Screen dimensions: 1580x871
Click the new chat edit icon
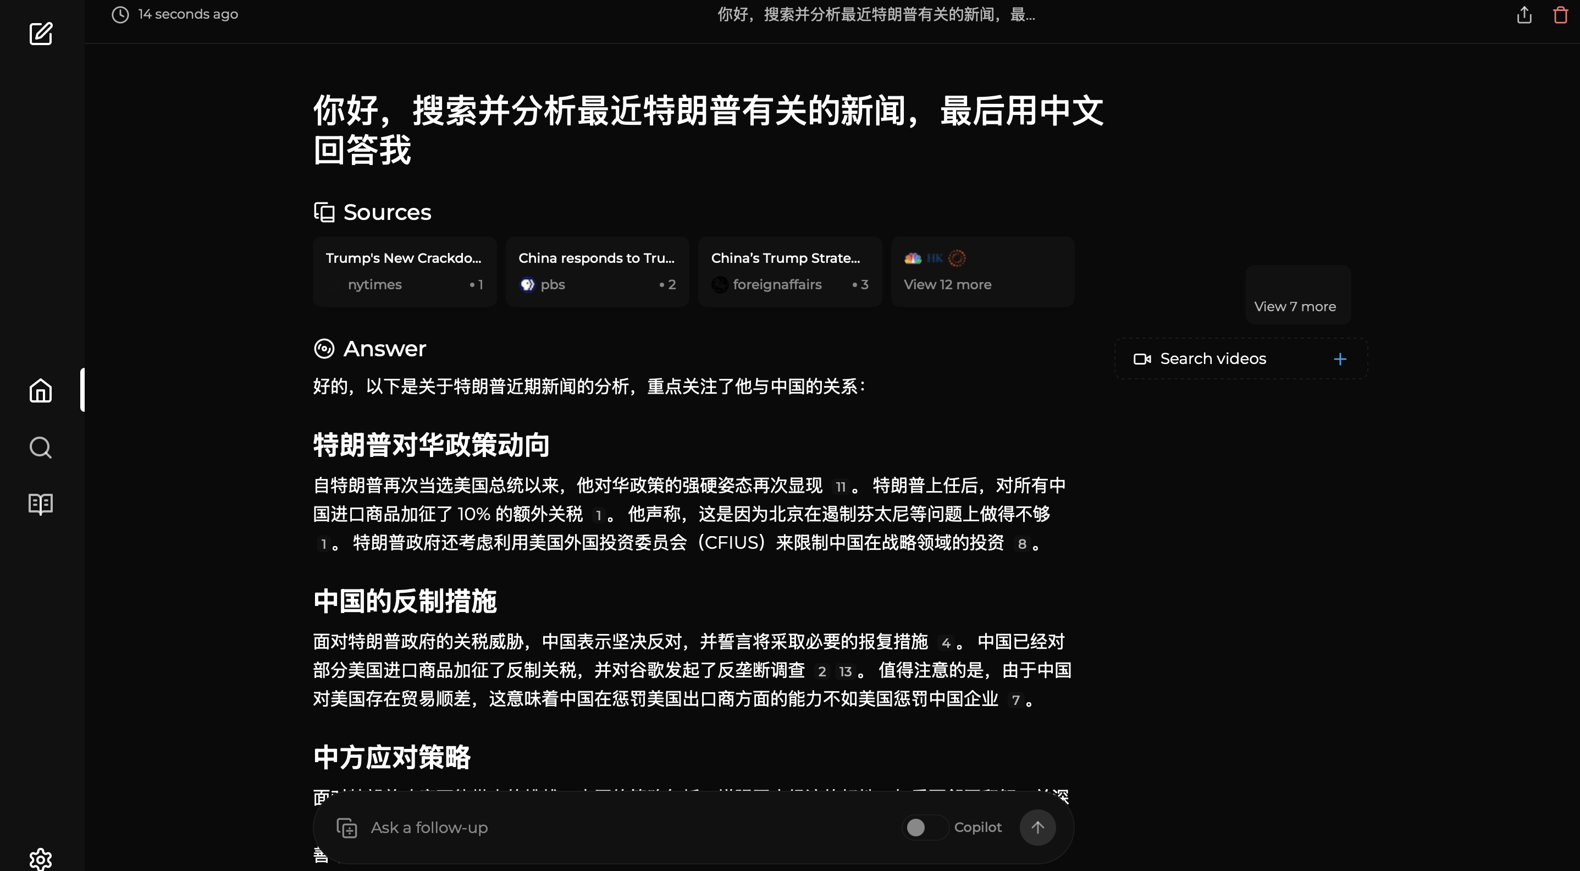pos(41,34)
